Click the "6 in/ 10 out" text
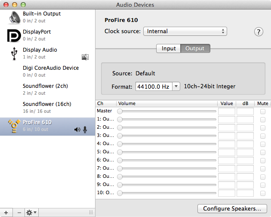271x217 pixels. point(35,129)
